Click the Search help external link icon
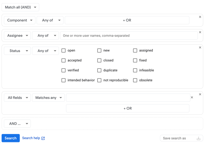Image resolution: width=204 pixels, height=143 pixels. click(x=43, y=138)
